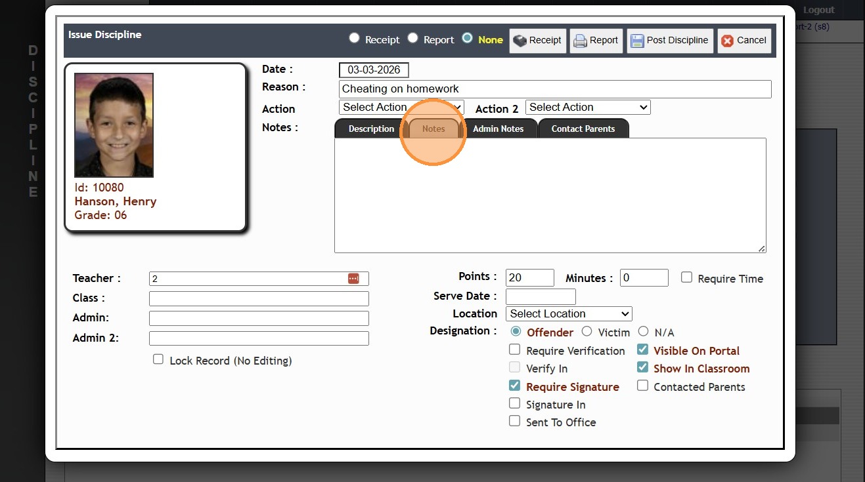Click the red Cancel icon
This screenshot has height=482, width=865.
pos(727,41)
